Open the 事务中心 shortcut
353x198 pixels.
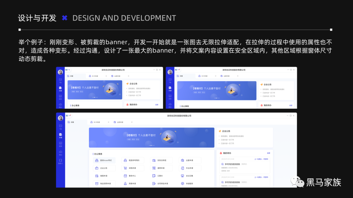132,176
